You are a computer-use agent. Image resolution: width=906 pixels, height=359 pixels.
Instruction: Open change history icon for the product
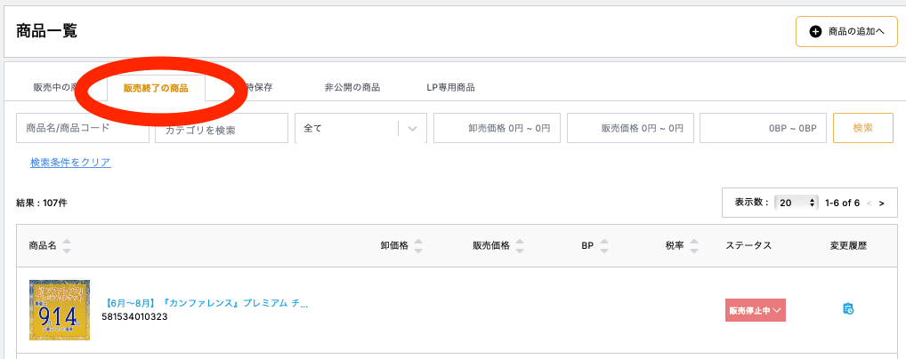(848, 309)
